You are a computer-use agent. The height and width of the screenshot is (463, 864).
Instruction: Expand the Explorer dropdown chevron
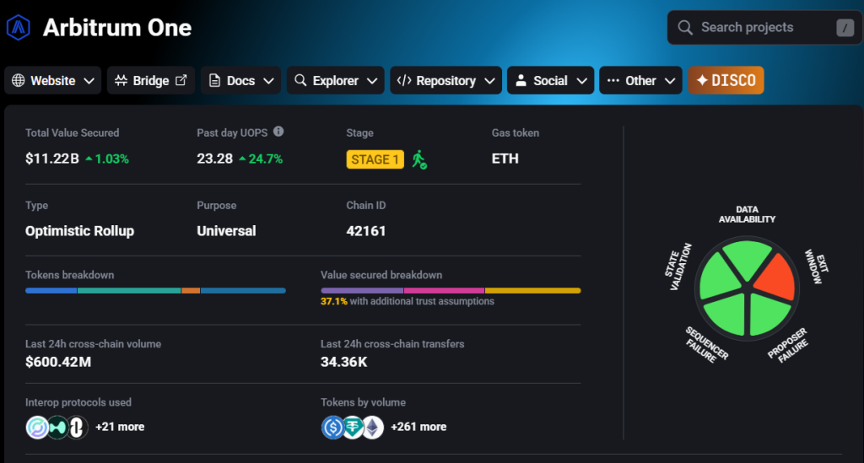[372, 81]
